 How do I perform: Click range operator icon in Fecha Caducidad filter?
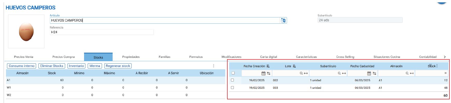[374, 73]
